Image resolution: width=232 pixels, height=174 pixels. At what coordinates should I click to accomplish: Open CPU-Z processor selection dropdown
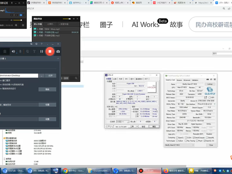coord(123,122)
